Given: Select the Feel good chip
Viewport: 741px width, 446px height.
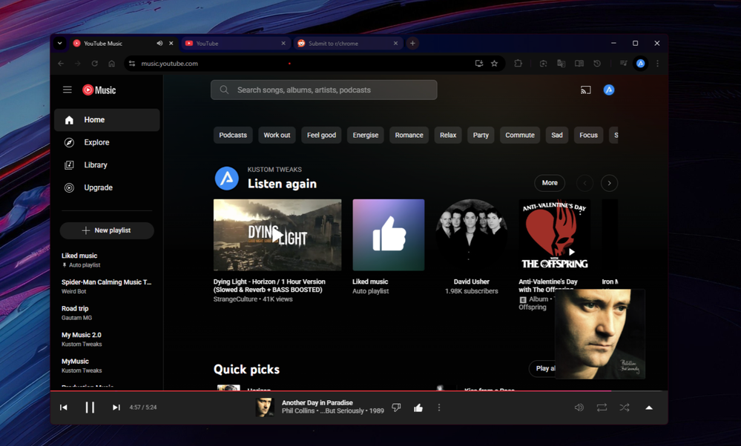Looking at the screenshot, I should tap(321, 135).
